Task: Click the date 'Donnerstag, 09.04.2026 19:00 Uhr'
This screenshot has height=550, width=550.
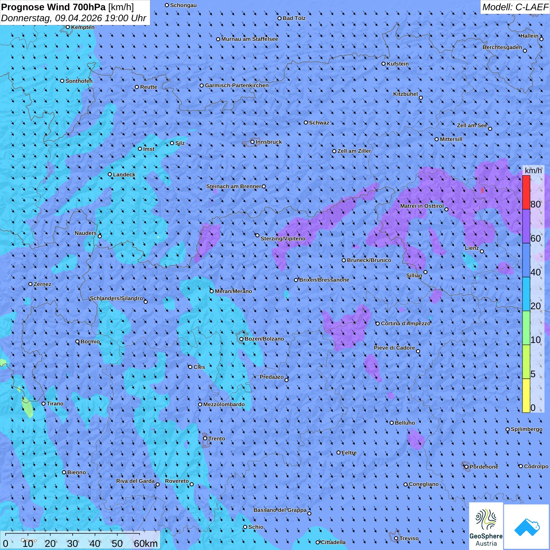Action: [74, 18]
